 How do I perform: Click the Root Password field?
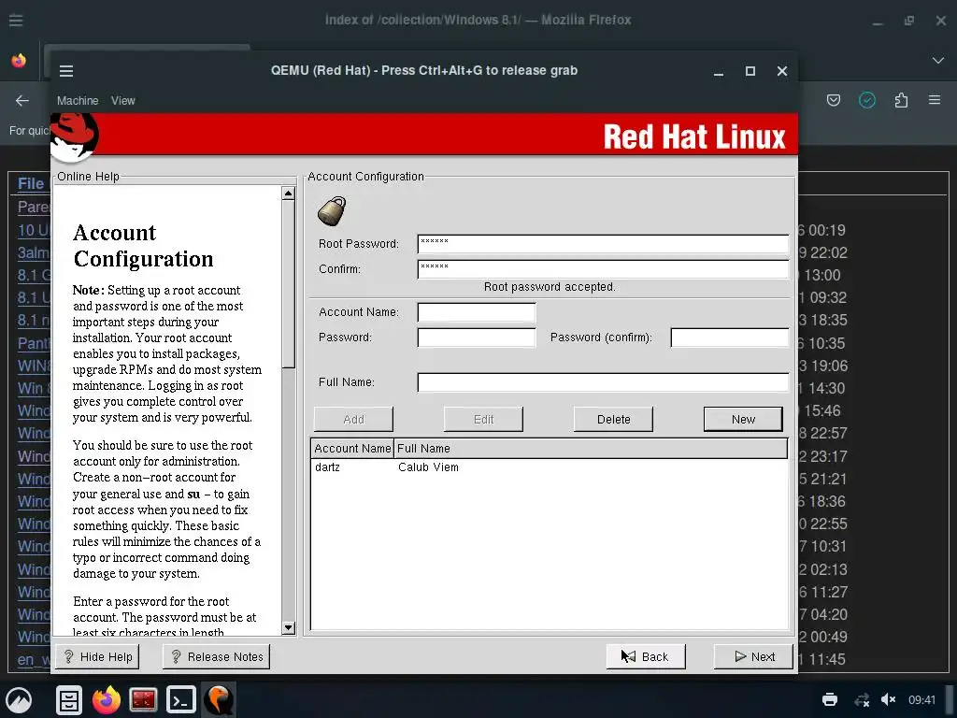click(603, 244)
